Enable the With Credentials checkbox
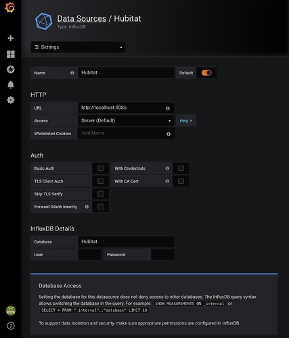Viewport: 289px width, 338px height. [181, 168]
